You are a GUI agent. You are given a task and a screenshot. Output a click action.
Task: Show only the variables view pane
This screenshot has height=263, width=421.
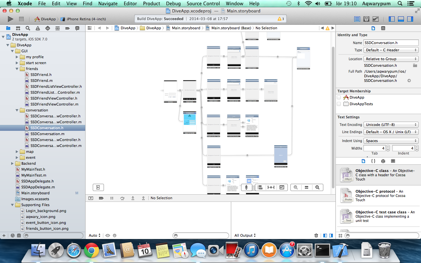click(x=325, y=235)
